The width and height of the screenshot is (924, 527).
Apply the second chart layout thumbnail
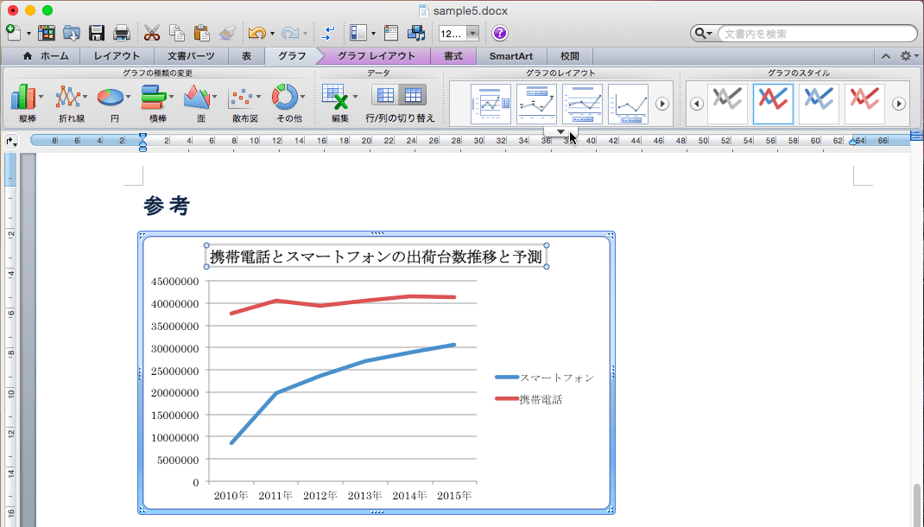pyautogui.click(x=537, y=104)
